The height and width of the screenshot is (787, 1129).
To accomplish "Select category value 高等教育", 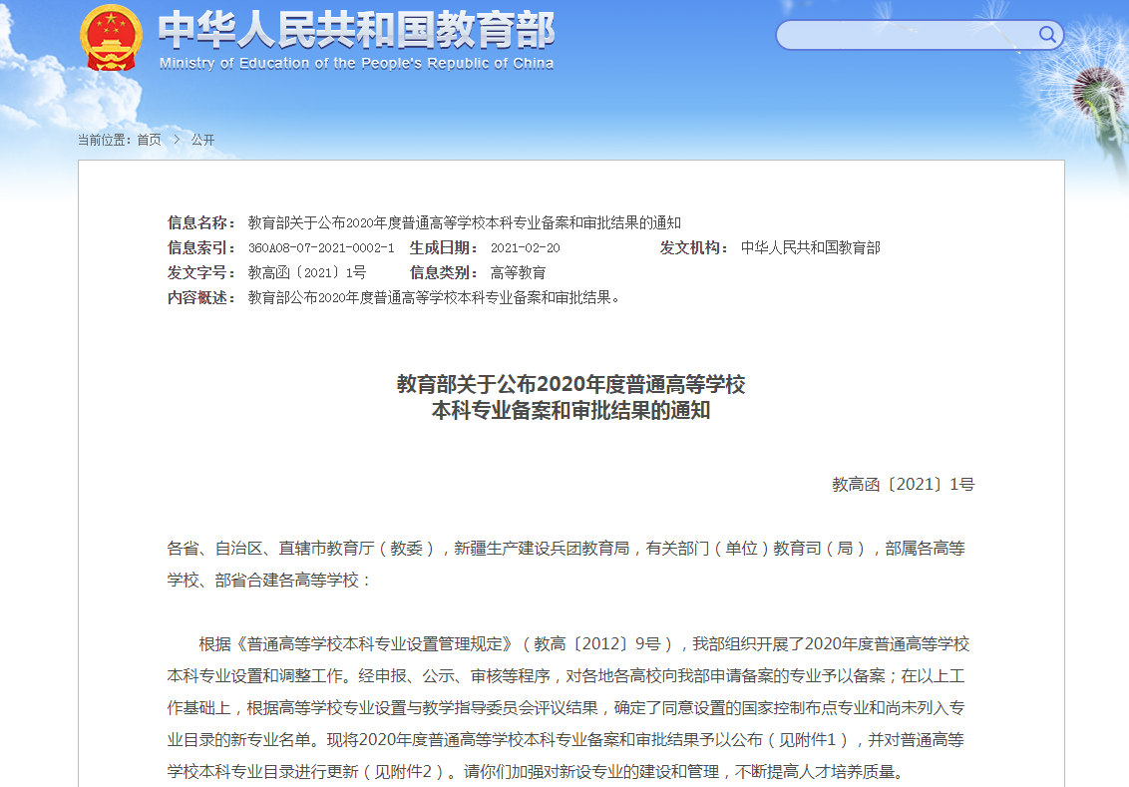I will pos(518,273).
